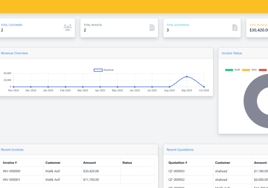The image size is (268, 188).
Task: Open invoice INV-000000
Action: point(11,171)
